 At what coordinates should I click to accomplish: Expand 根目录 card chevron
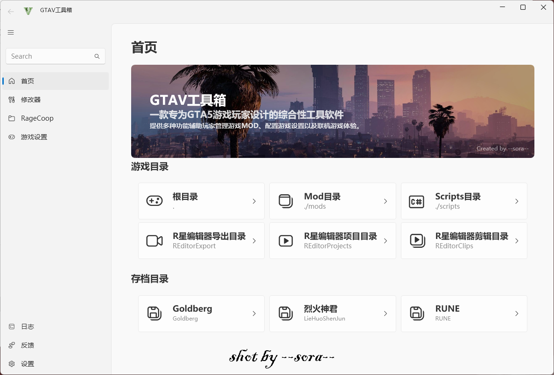pos(254,201)
